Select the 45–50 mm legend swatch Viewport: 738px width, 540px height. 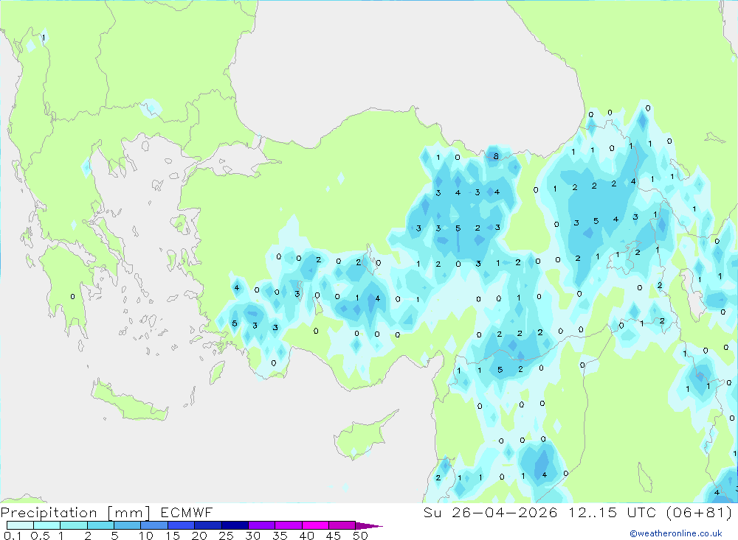342,525
